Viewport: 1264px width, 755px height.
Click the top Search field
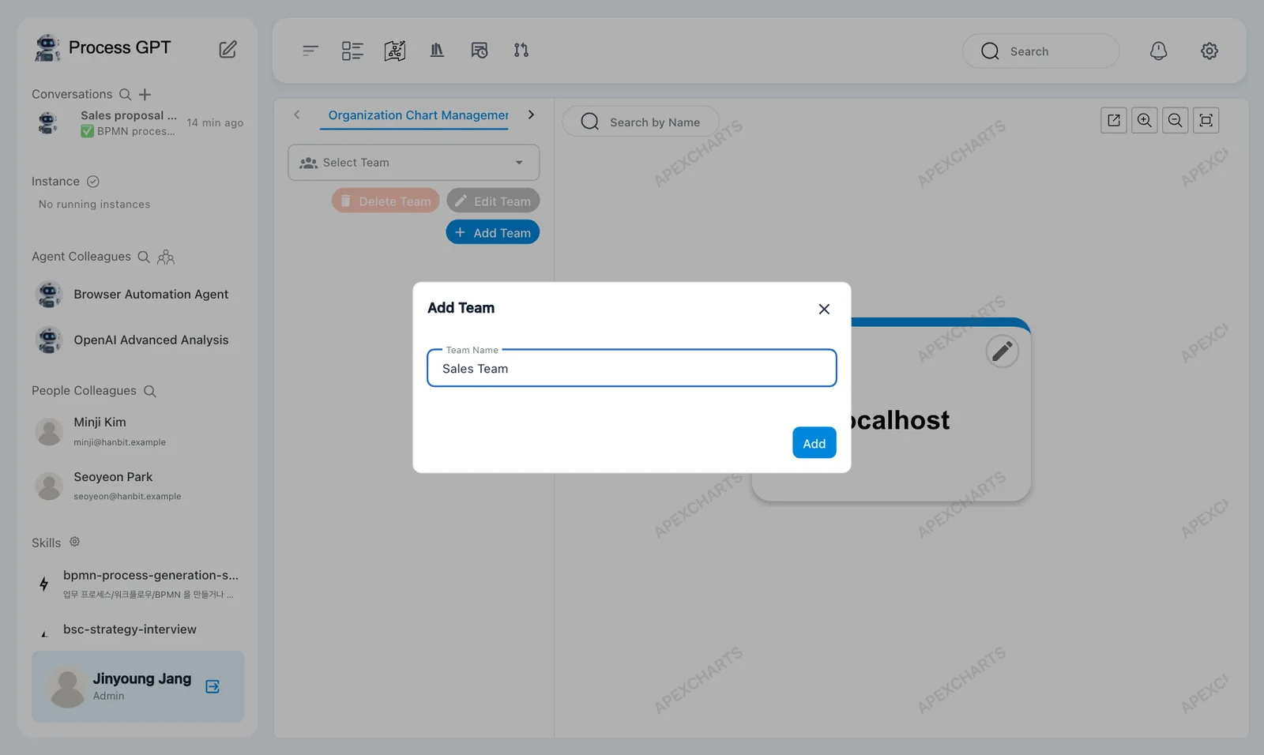(1040, 51)
